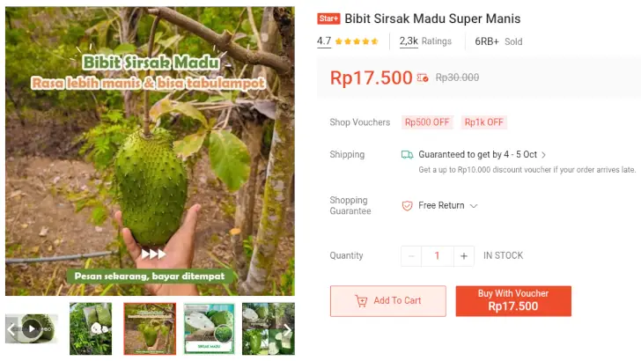
Task: Open the 2,3k Ratings link
Action: (425, 41)
